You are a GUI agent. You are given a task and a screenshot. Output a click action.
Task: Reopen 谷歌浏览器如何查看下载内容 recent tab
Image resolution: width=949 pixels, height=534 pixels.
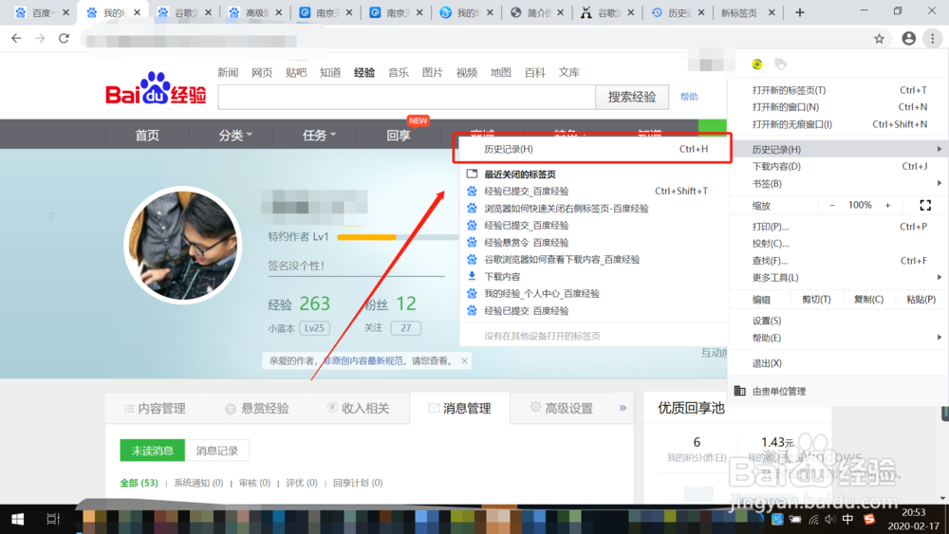pyautogui.click(x=562, y=260)
